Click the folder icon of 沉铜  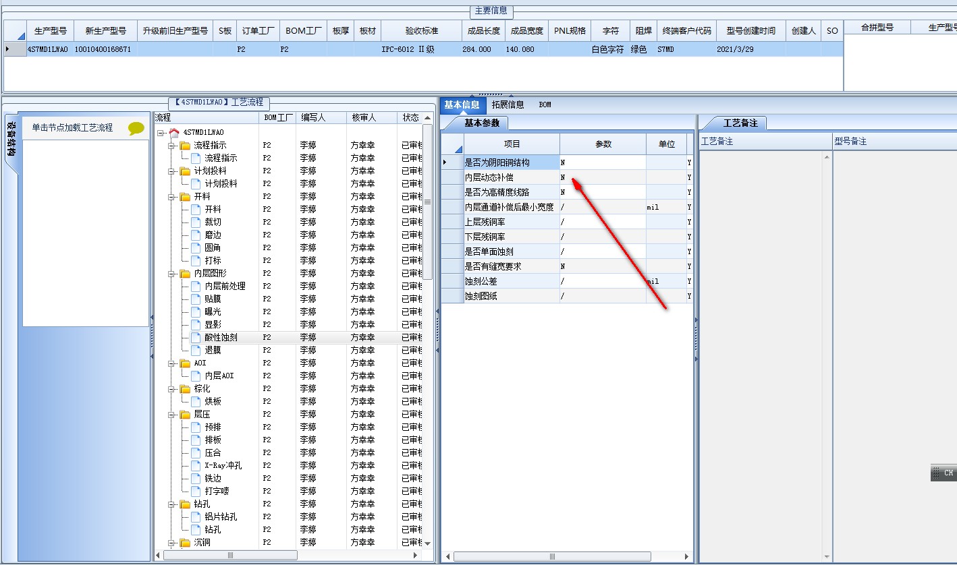tap(185, 542)
